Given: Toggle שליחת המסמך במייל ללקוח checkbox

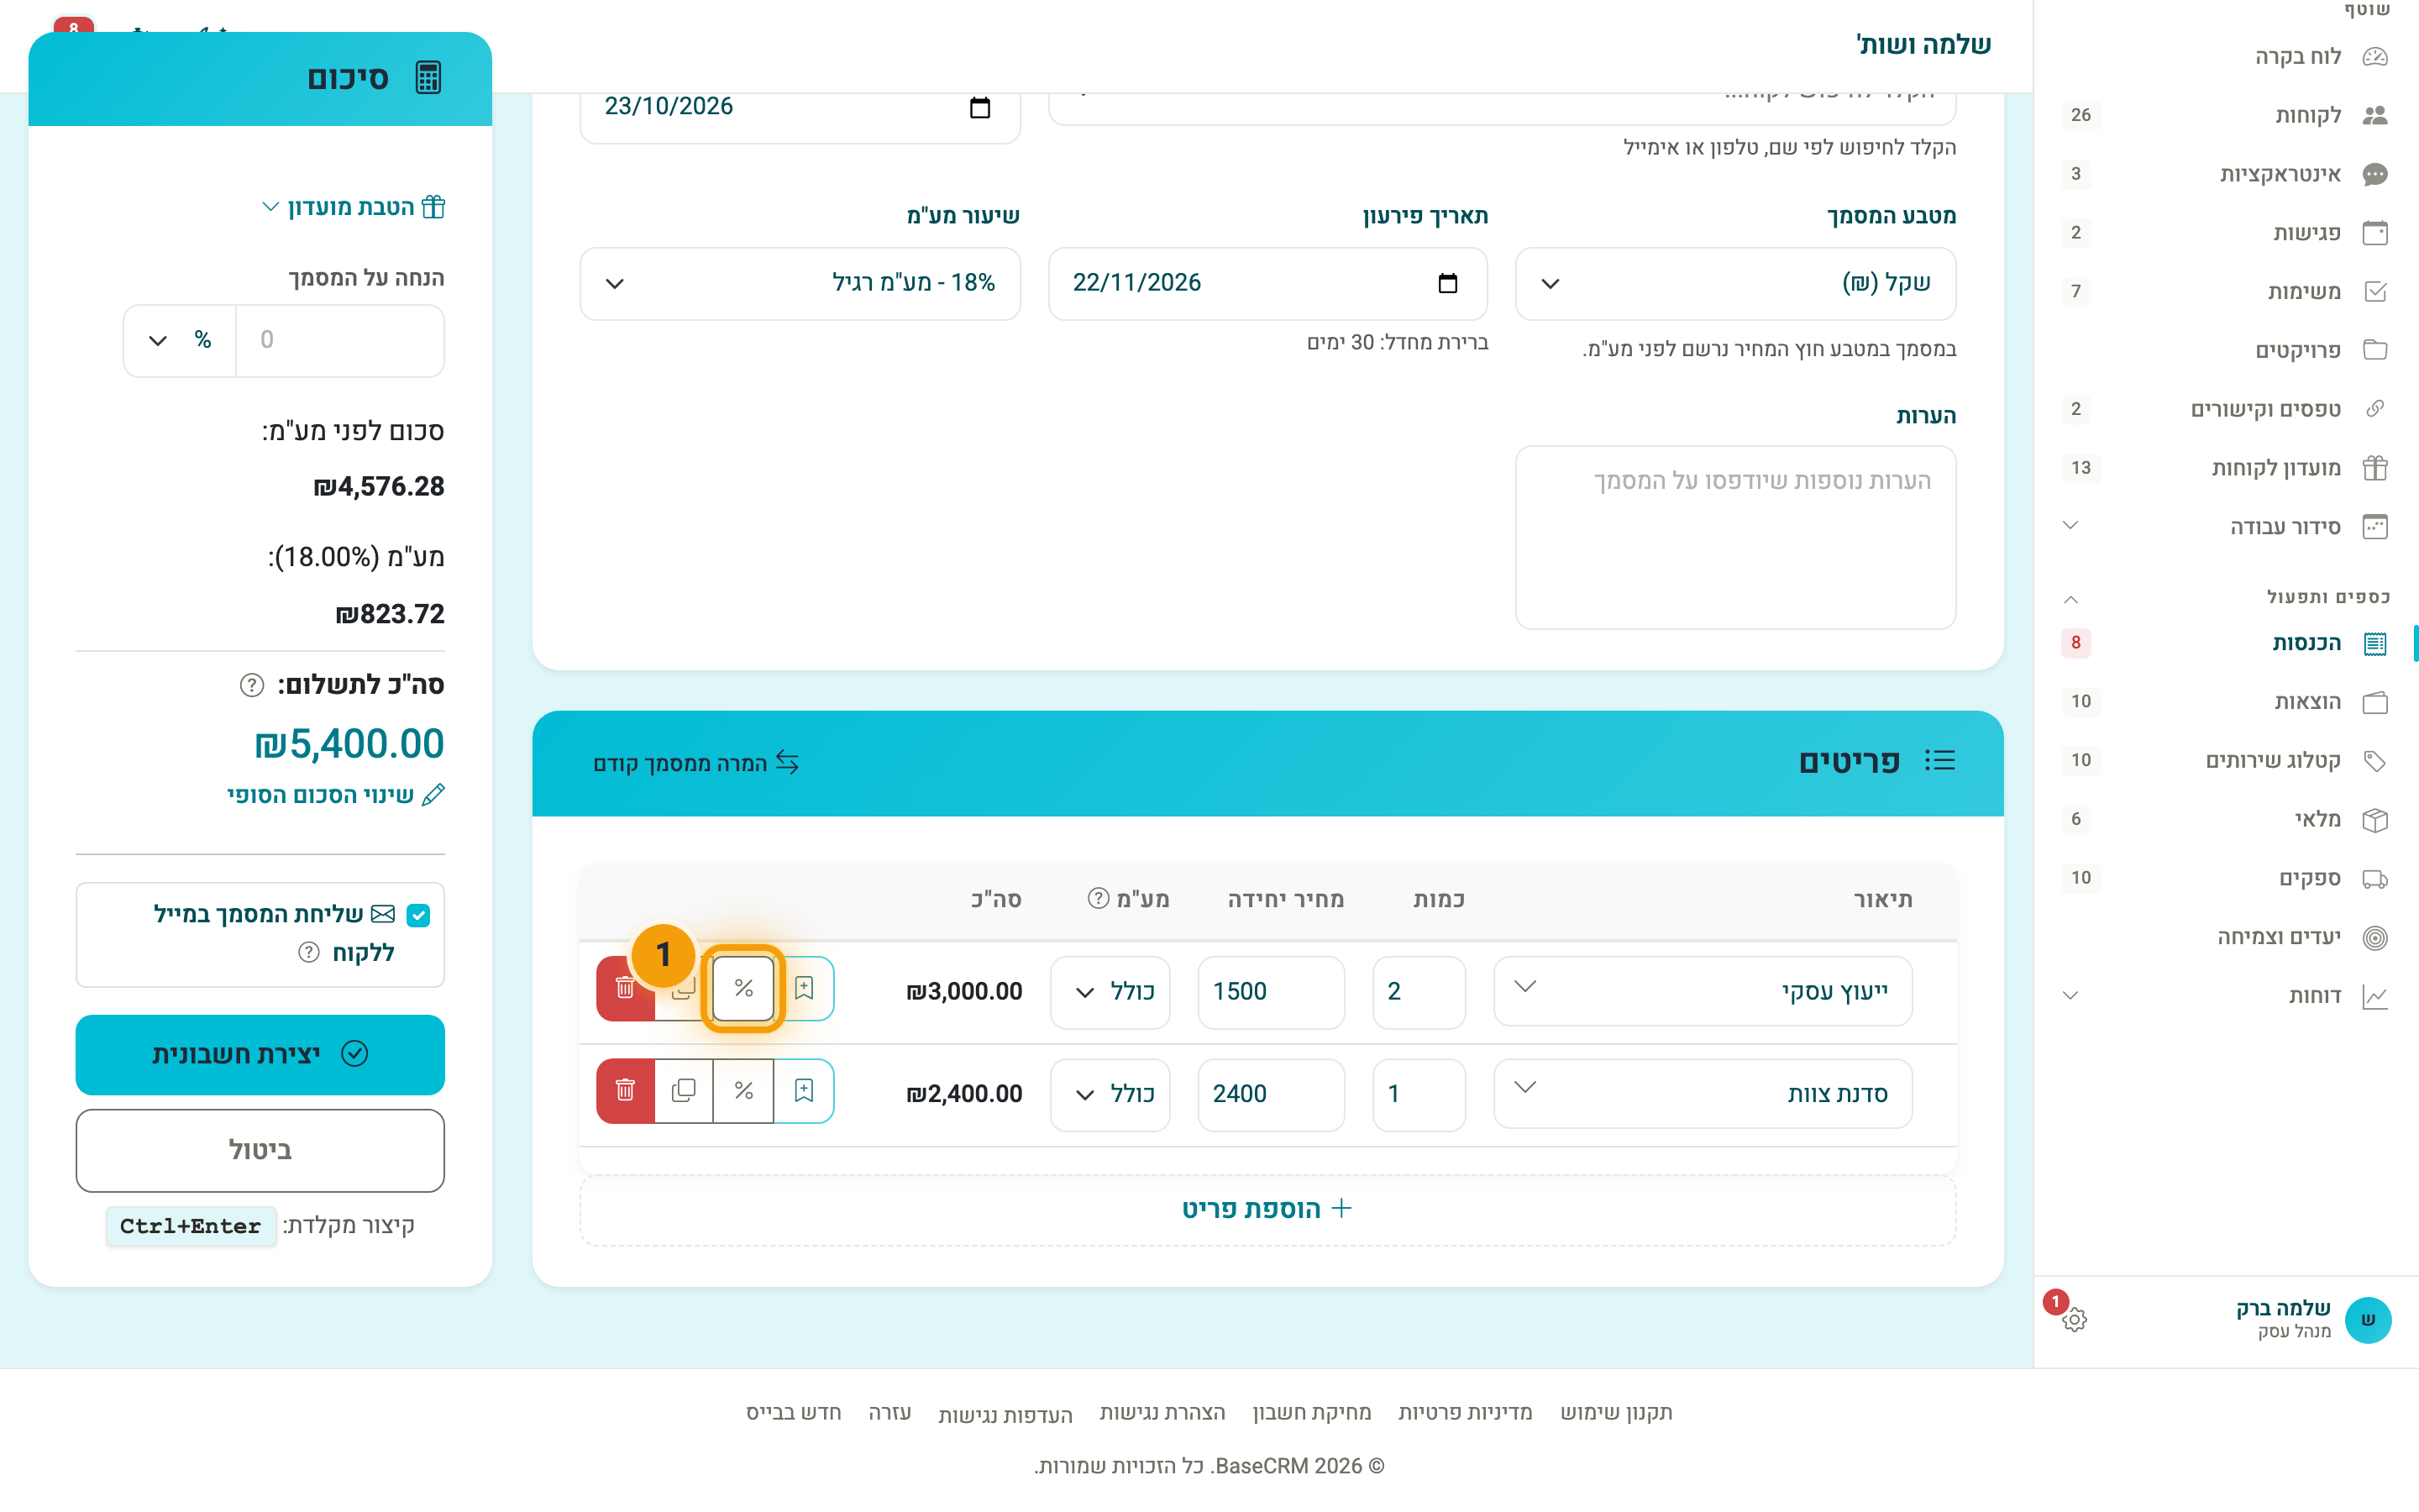Looking at the screenshot, I should (x=419, y=915).
